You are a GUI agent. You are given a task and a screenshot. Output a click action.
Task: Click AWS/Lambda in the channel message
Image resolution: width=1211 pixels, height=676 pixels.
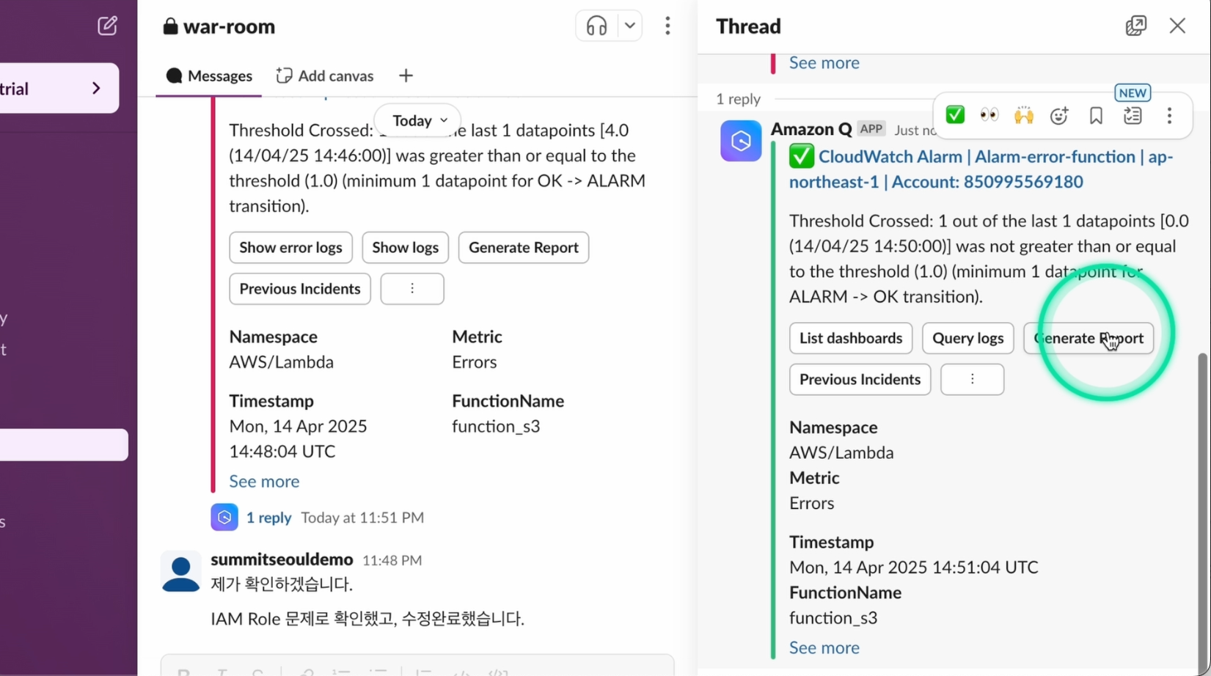coord(282,362)
